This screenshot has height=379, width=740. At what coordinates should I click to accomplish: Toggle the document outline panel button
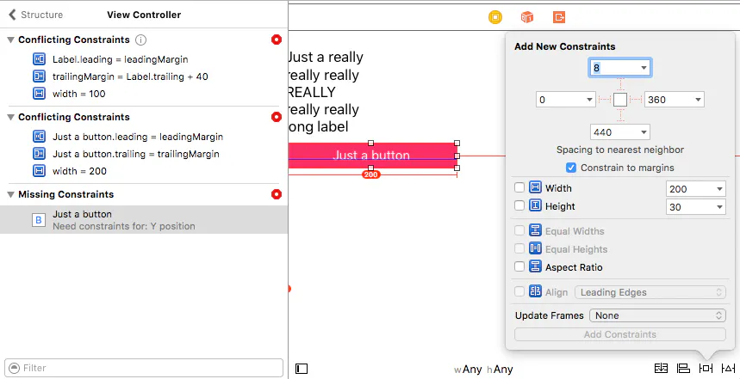[302, 369]
